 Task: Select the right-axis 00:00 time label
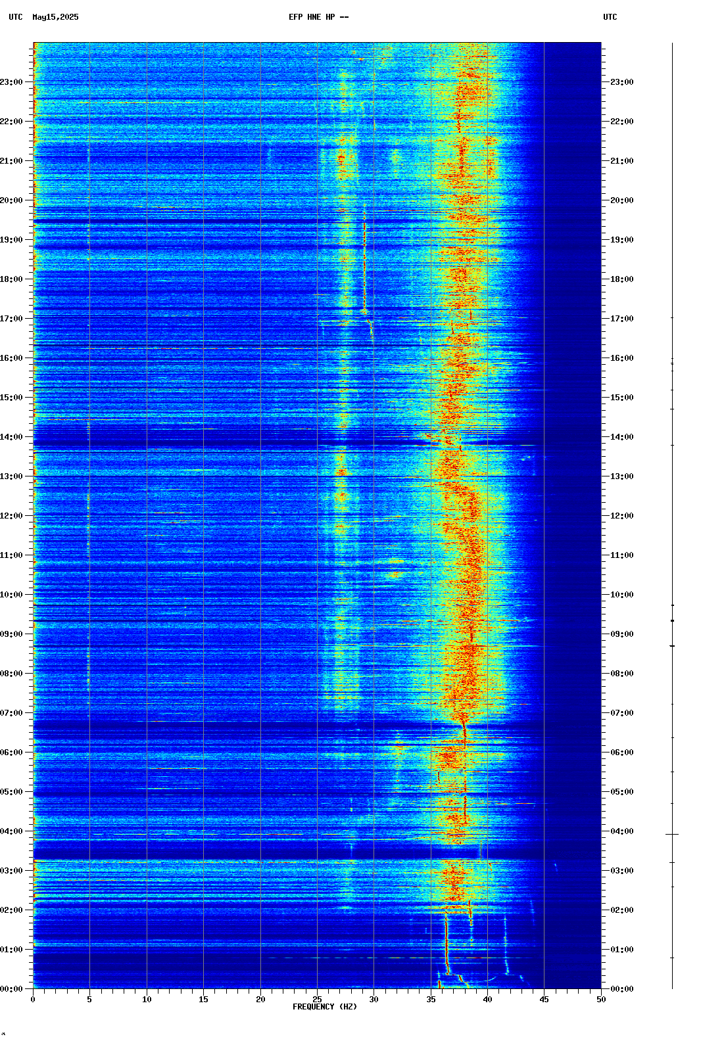point(622,989)
